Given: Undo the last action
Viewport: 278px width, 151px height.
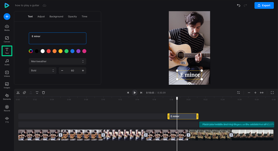Looking at the screenshot, I should [x=239, y=6].
